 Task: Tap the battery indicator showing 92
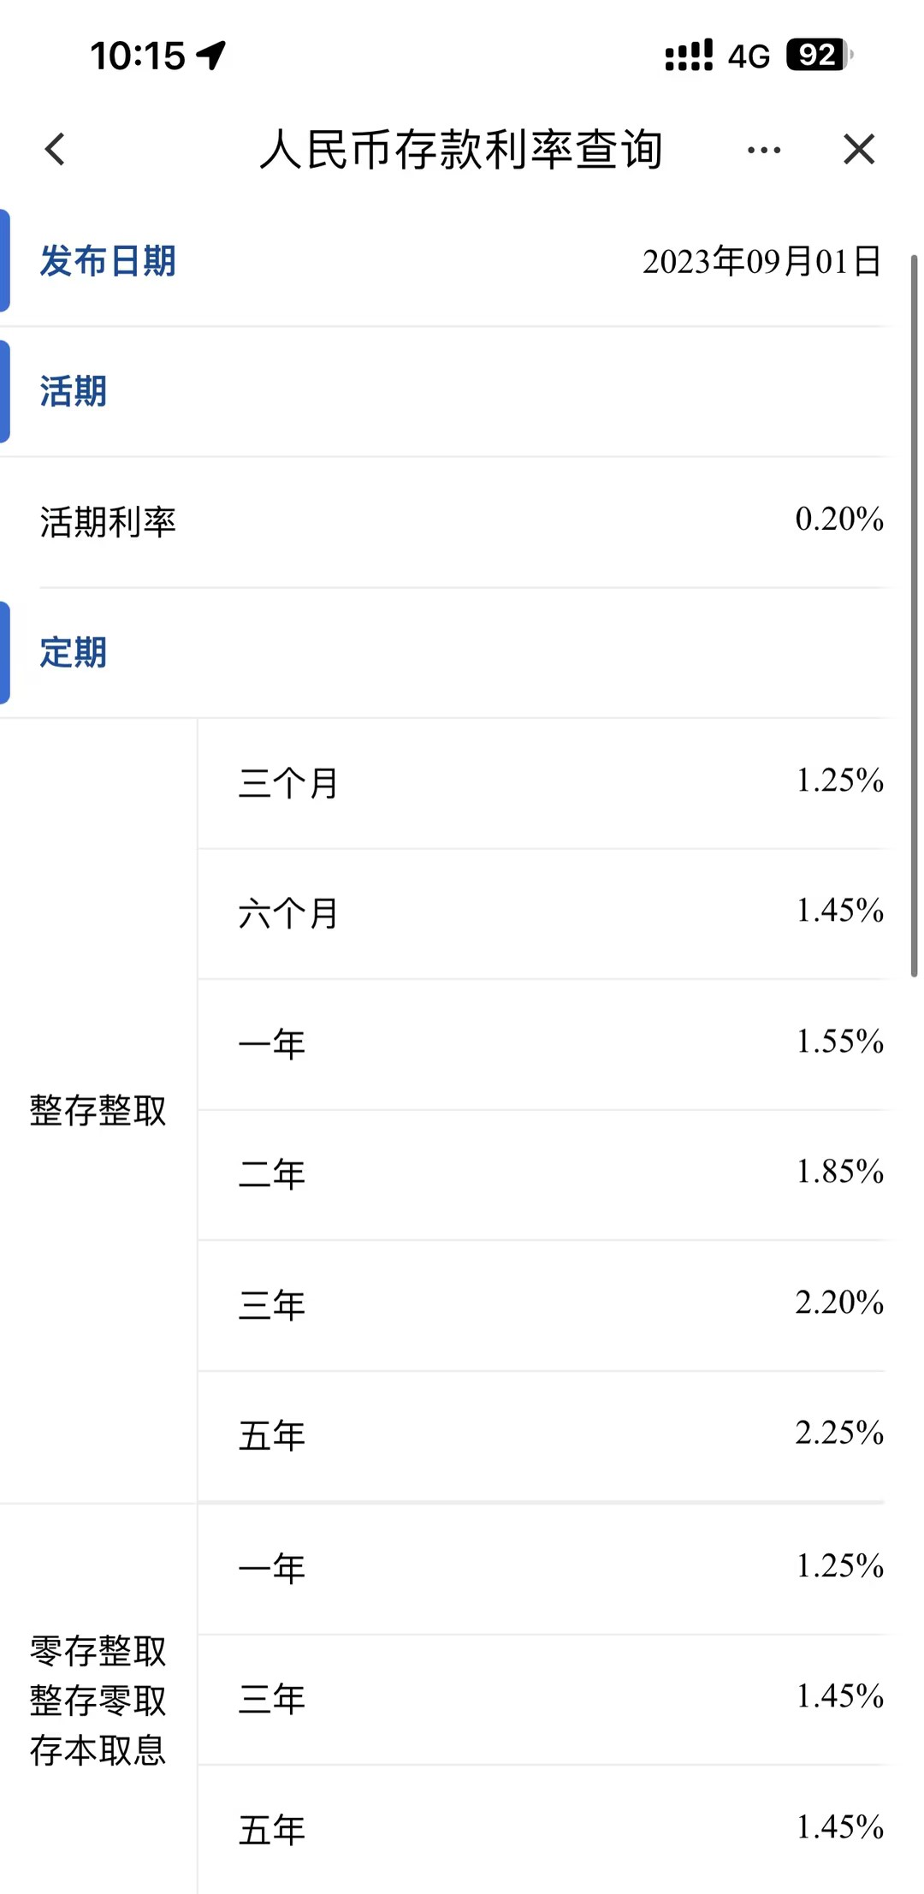[x=816, y=55]
